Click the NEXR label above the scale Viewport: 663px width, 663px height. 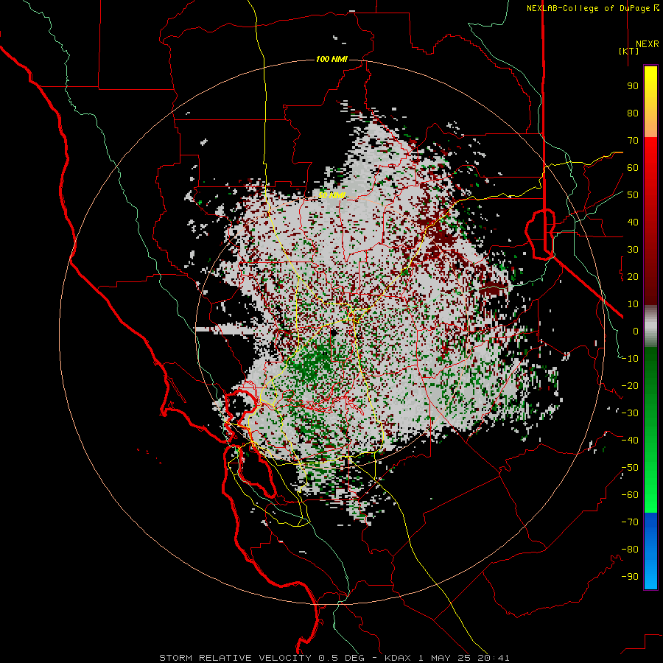click(647, 44)
